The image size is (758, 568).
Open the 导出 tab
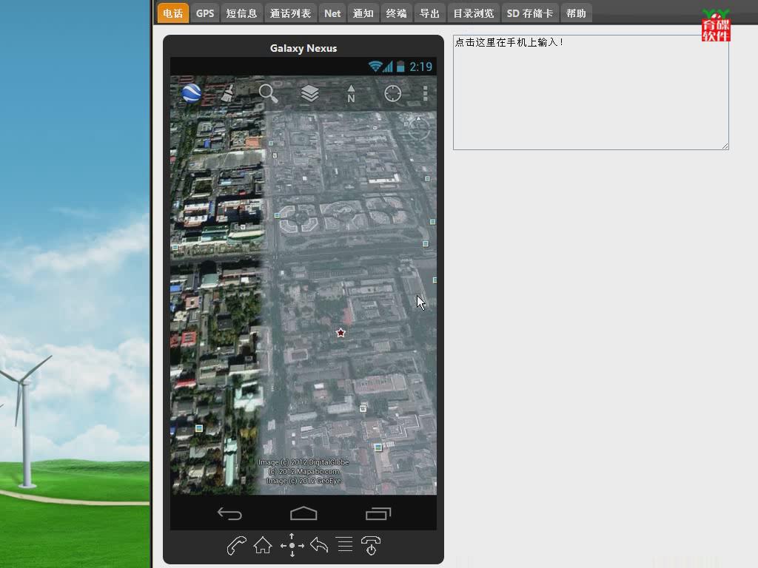[x=429, y=13]
